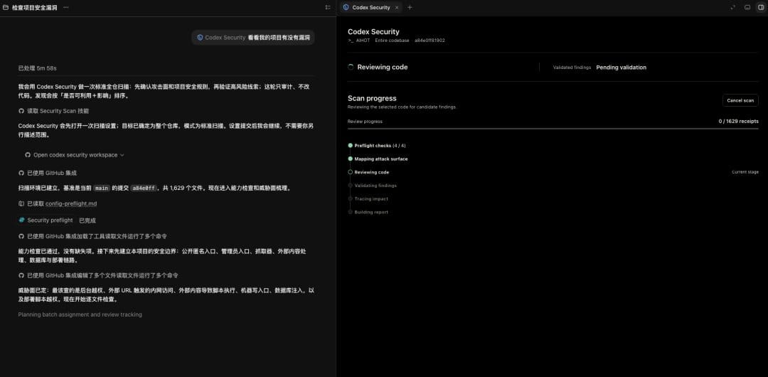Click the Security preflight icon
This screenshot has height=377, width=768.
[x=21, y=220]
